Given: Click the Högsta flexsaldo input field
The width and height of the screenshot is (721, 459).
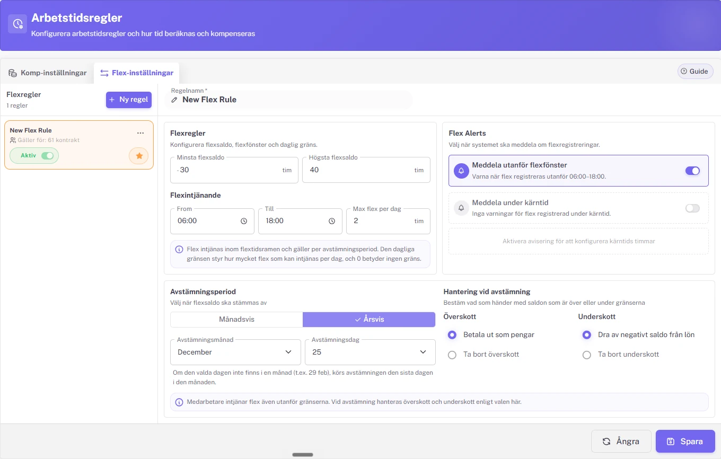Looking at the screenshot, I should pos(366,170).
